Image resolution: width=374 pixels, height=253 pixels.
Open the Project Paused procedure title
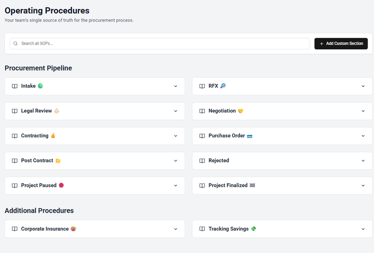coord(39,186)
